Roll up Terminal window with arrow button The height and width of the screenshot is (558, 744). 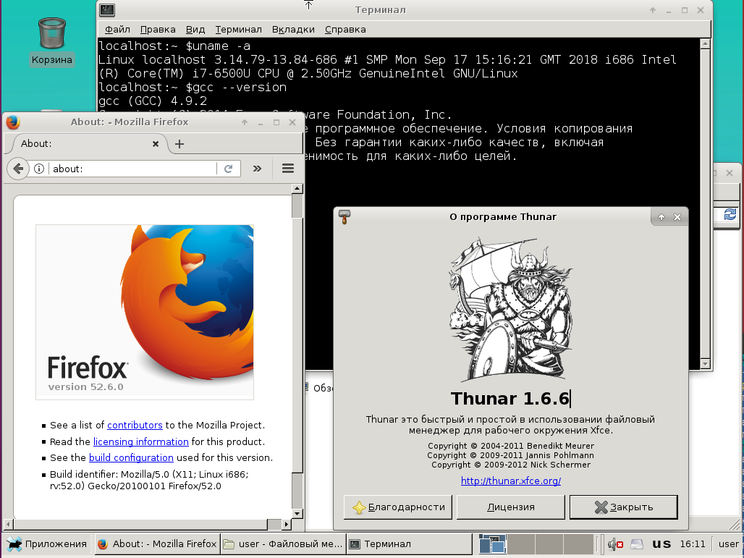click(x=653, y=10)
